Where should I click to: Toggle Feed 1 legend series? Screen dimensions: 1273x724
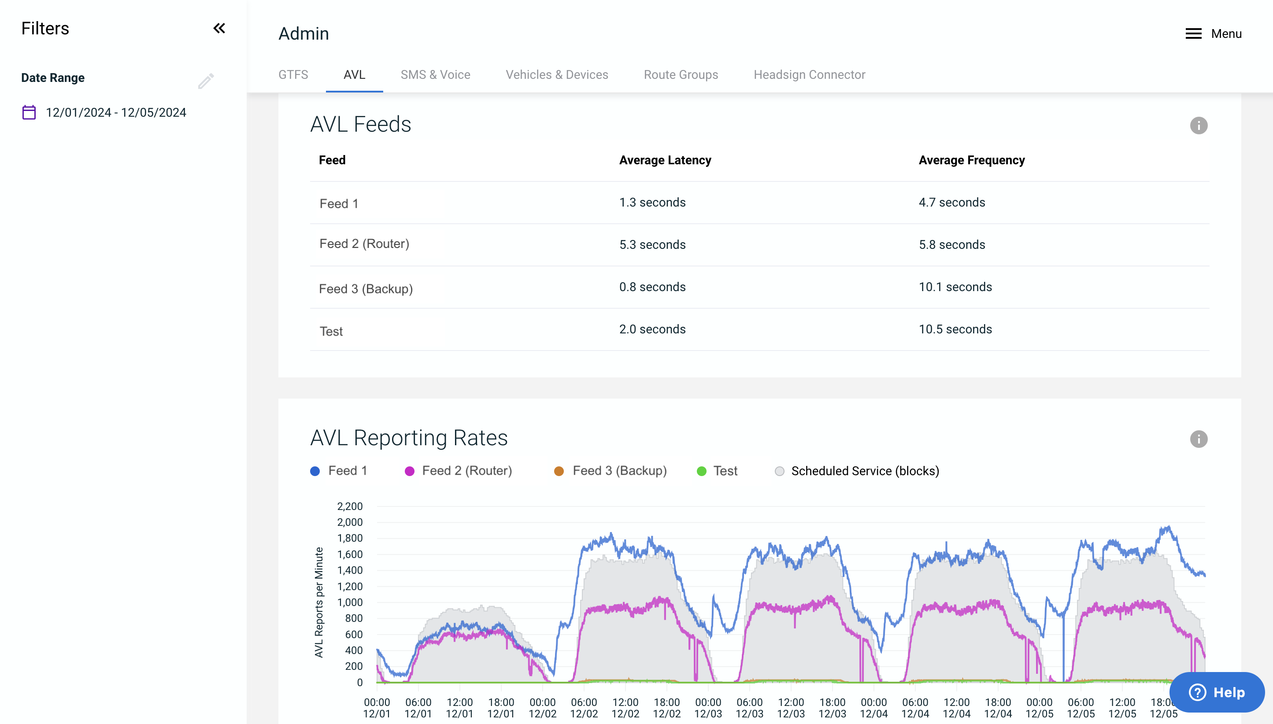coord(339,471)
